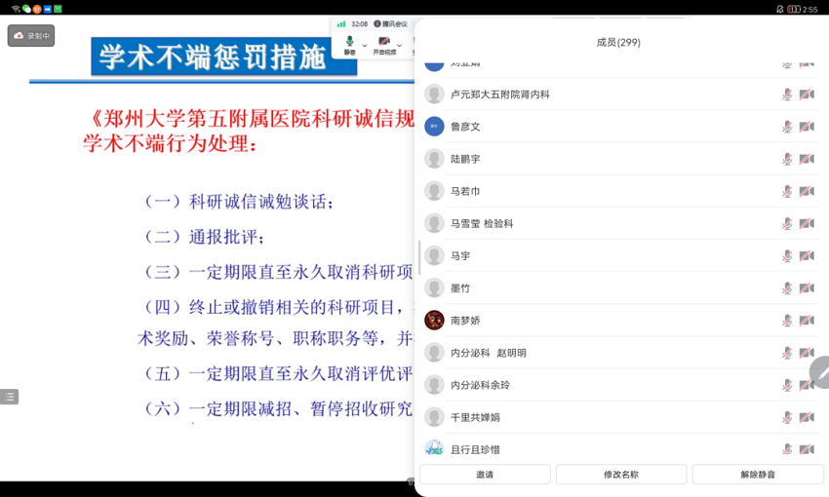Viewport: 829px width, 497px height.
Task: Toggle camera for 墨竹
Action: [x=807, y=288]
